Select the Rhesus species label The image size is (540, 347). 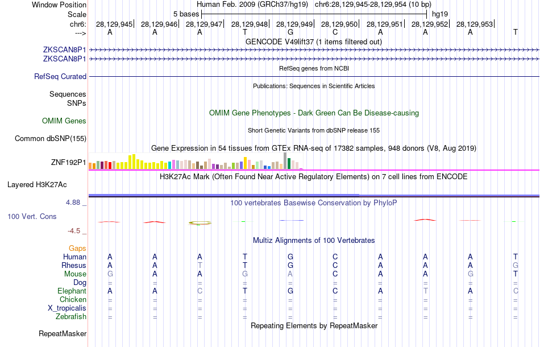click(74, 265)
